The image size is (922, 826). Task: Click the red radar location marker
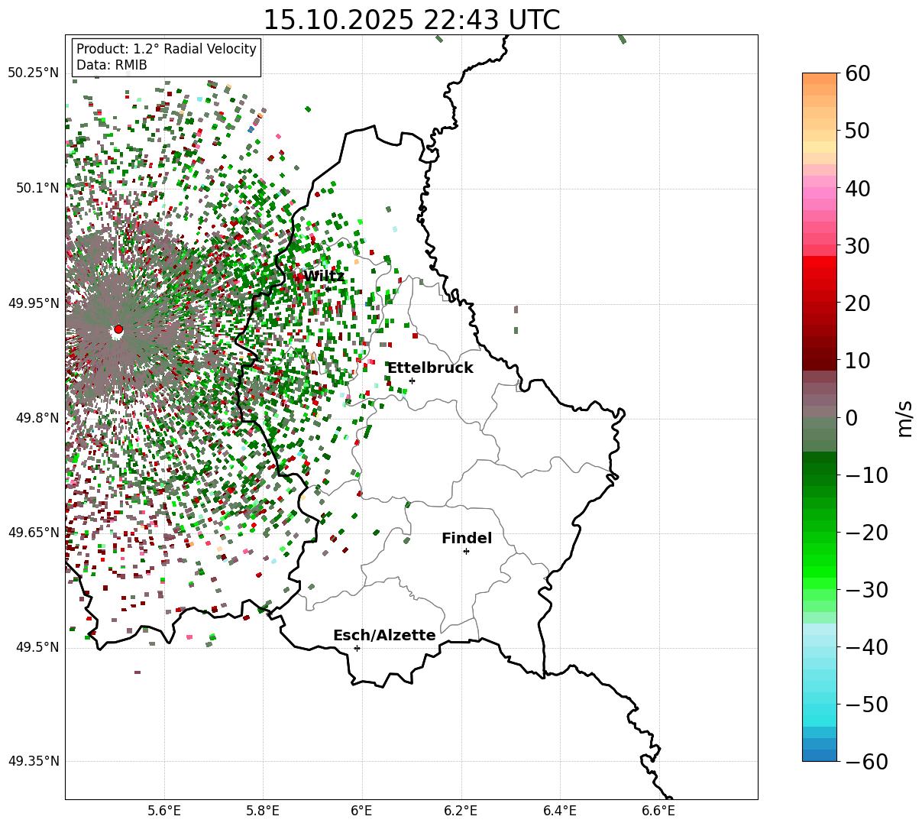pos(118,329)
